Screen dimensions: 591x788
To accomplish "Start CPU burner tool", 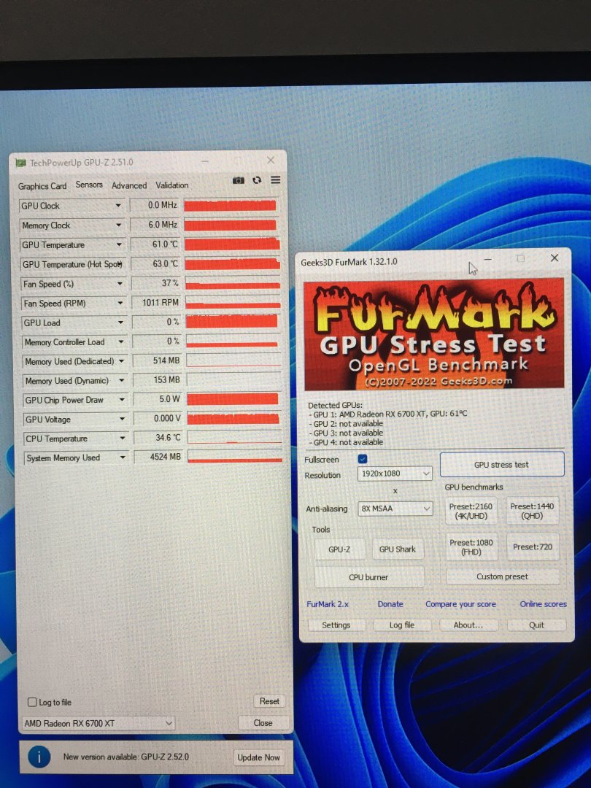I will 369,577.
